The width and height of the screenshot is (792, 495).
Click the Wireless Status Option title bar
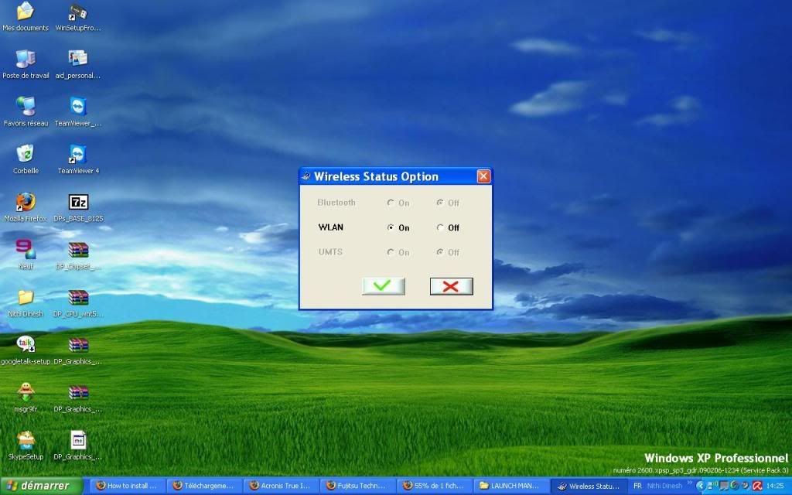pos(395,176)
